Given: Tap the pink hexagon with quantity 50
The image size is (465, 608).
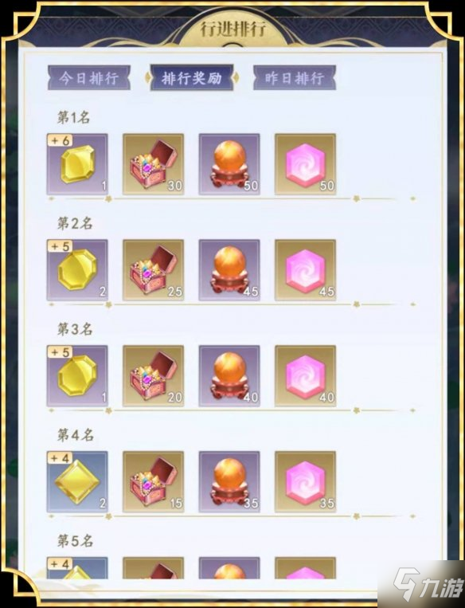Looking at the screenshot, I should pyautogui.click(x=305, y=164).
